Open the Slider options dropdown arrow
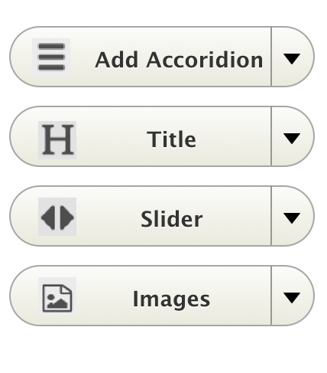Viewport: 327px width, 373px height. pyautogui.click(x=292, y=218)
